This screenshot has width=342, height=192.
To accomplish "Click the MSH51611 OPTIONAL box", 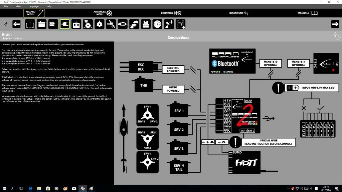I will (298, 63).
